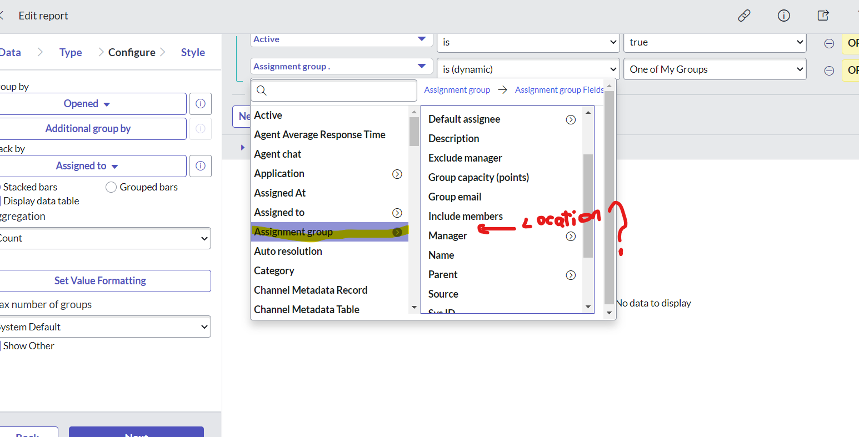Go to the Configure step tab
The width and height of the screenshot is (859, 437).
pyautogui.click(x=132, y=52)
